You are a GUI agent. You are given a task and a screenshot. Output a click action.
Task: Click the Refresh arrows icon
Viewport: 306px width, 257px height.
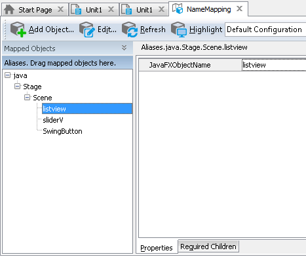pos(130,30)
